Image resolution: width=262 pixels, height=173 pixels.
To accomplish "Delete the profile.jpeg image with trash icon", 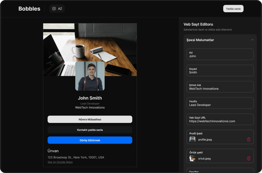I will tap(249, 139).
